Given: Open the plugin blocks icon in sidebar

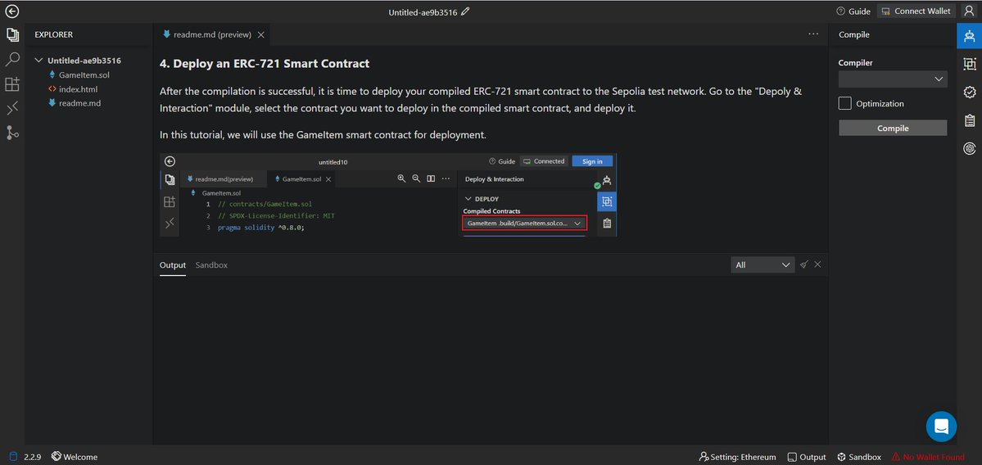Looking at the screenshot, I should (12, 84).
